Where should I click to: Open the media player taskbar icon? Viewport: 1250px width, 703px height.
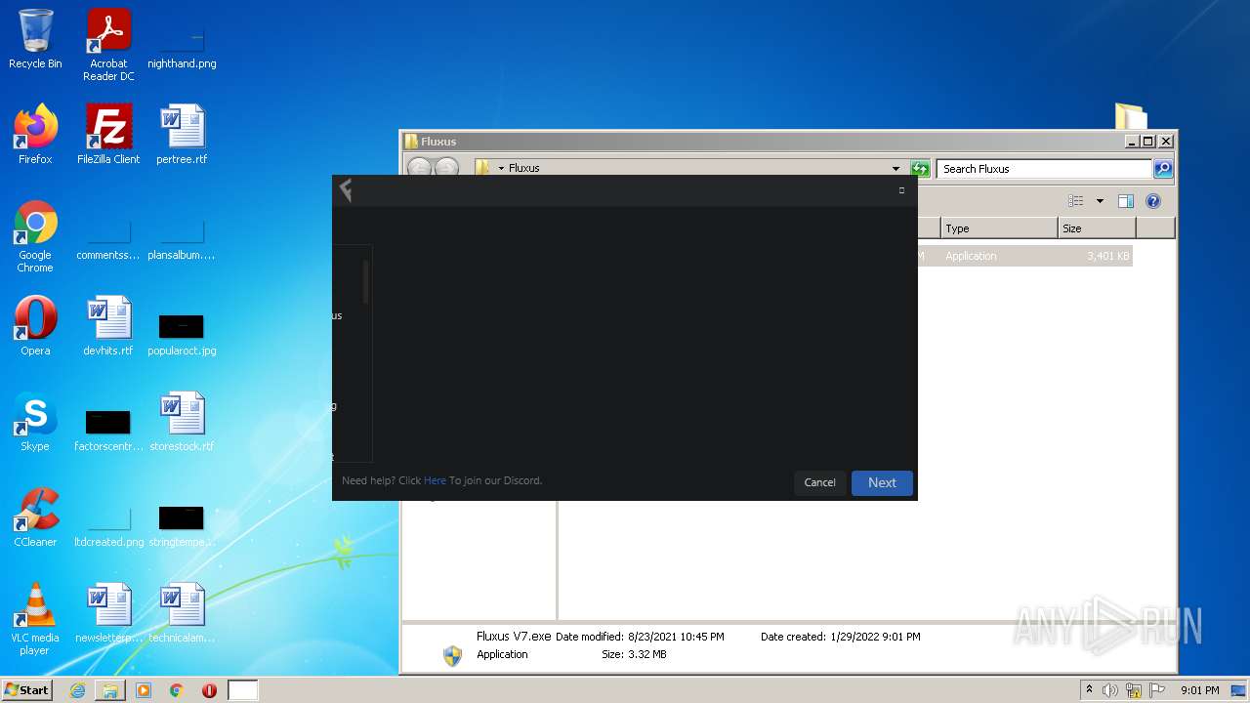coord(144,690)
